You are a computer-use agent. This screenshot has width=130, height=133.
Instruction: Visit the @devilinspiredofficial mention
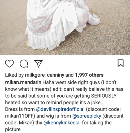pos(60,109)
